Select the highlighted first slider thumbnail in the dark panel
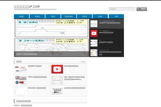Viewport: 161px width, 107px height. (x=94, y=24)
